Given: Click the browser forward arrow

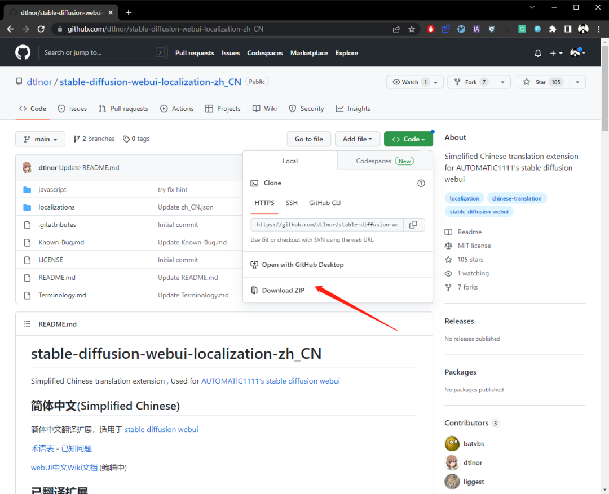Looking at the screenshot, I should pyautogui.click(x=25, y=29).
